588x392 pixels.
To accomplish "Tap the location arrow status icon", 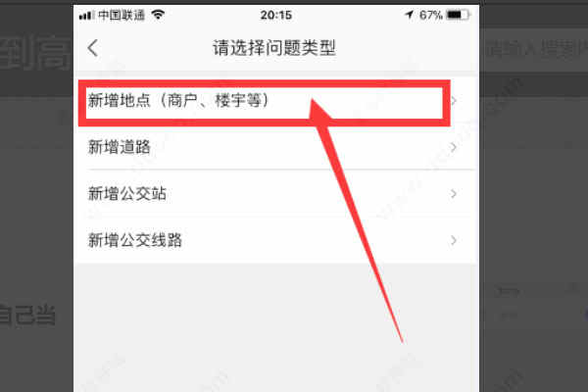I will [x=409, y=15].
